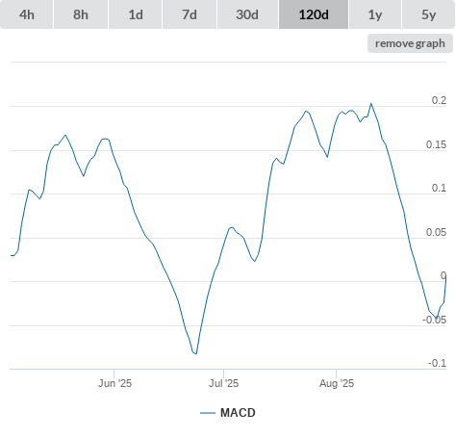Click the active 120d tab

[314, 14]
